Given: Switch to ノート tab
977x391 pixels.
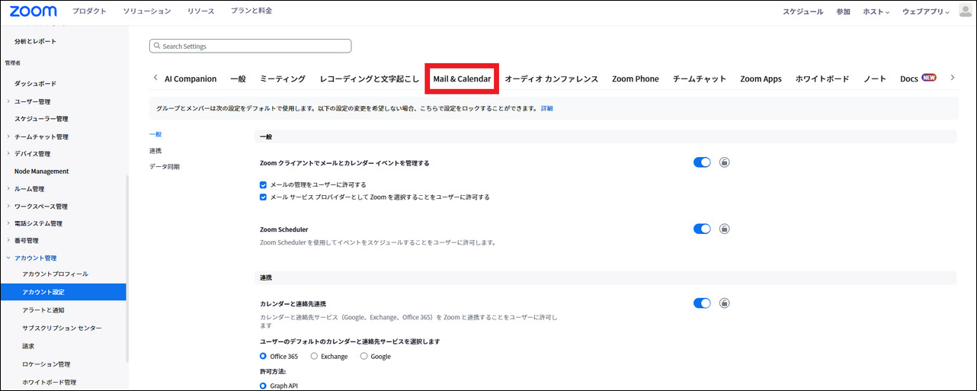Looking at the screenshot, I should pyautogui.click(x=874, y=79).
